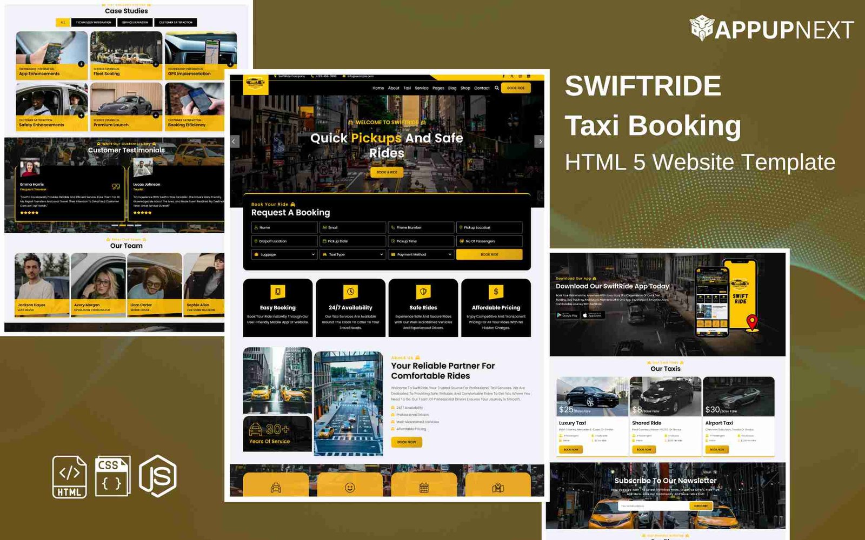
Task: Click the BOOK RIDE button in the navbar
Action: pos(516,87)
